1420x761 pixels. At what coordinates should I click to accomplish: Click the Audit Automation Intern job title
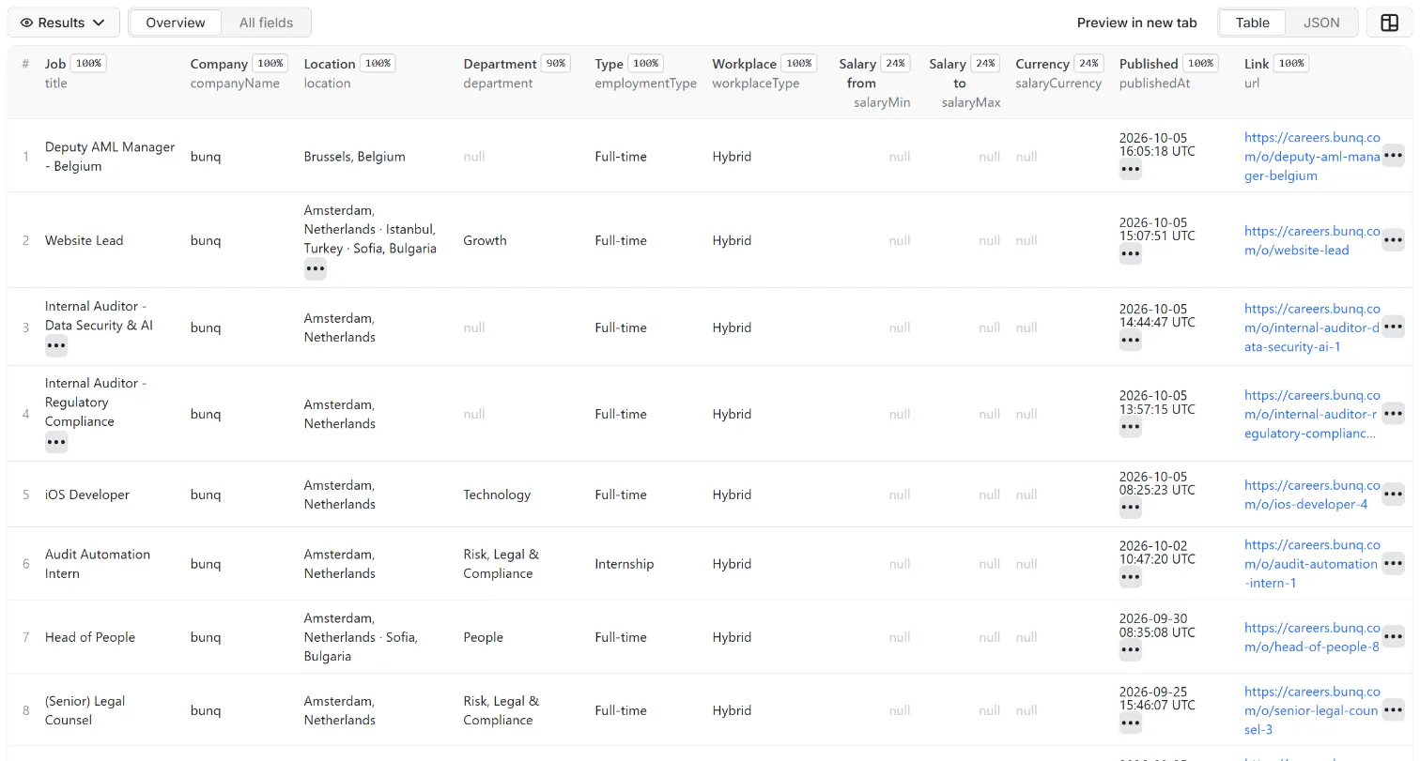point(98,564)
